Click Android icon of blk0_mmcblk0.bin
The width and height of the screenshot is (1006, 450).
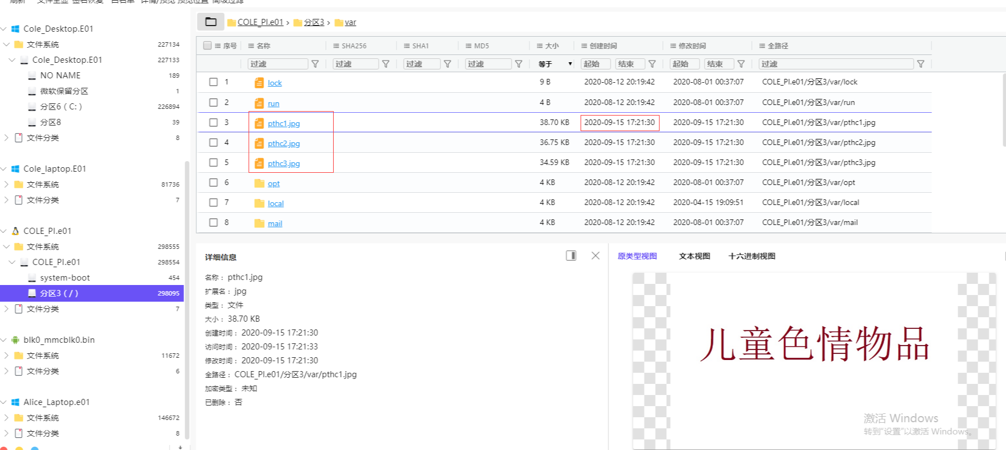tap(16, 339)
